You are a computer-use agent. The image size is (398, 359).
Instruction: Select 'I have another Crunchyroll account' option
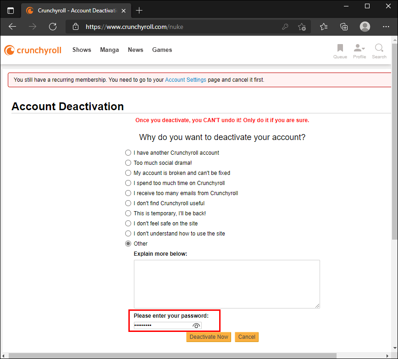[128, 153]
